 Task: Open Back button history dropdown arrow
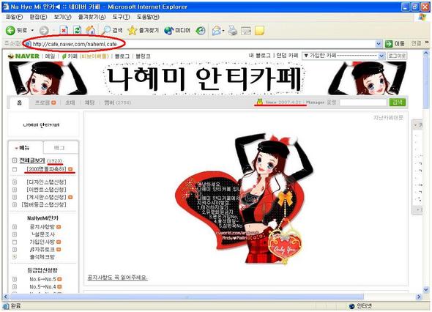click(32, 30)
